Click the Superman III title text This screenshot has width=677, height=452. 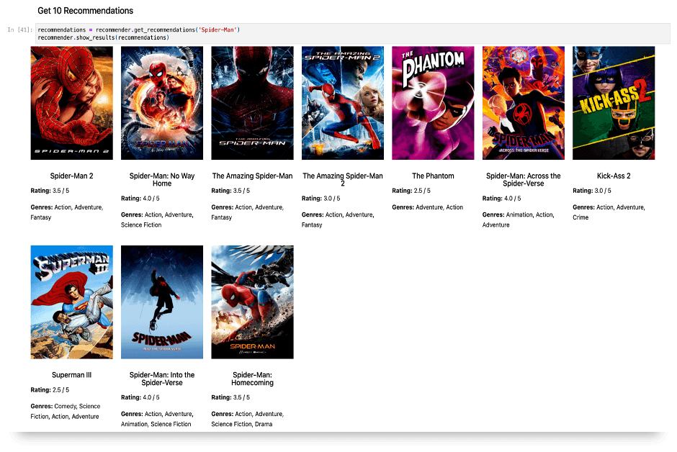[71, 375]
